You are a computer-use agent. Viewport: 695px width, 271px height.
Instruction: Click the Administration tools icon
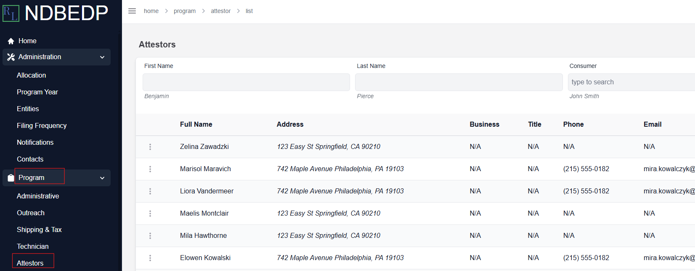point(11,57)
